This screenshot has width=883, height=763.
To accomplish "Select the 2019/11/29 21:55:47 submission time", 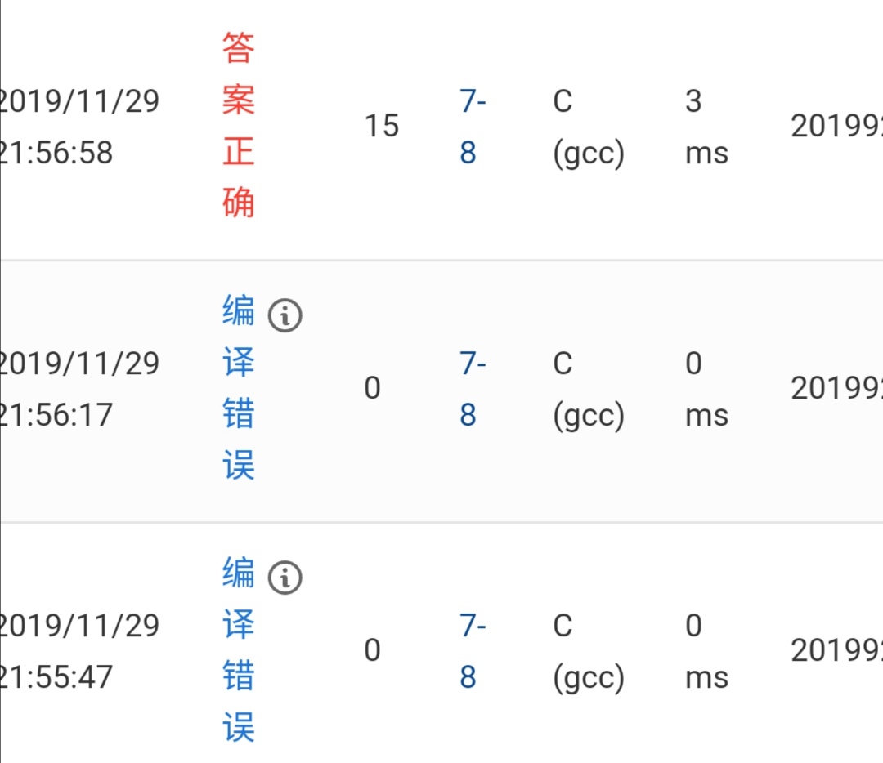I will click(x=79, y=651).
